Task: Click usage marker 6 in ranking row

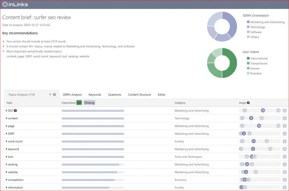Action: [247, 164]
